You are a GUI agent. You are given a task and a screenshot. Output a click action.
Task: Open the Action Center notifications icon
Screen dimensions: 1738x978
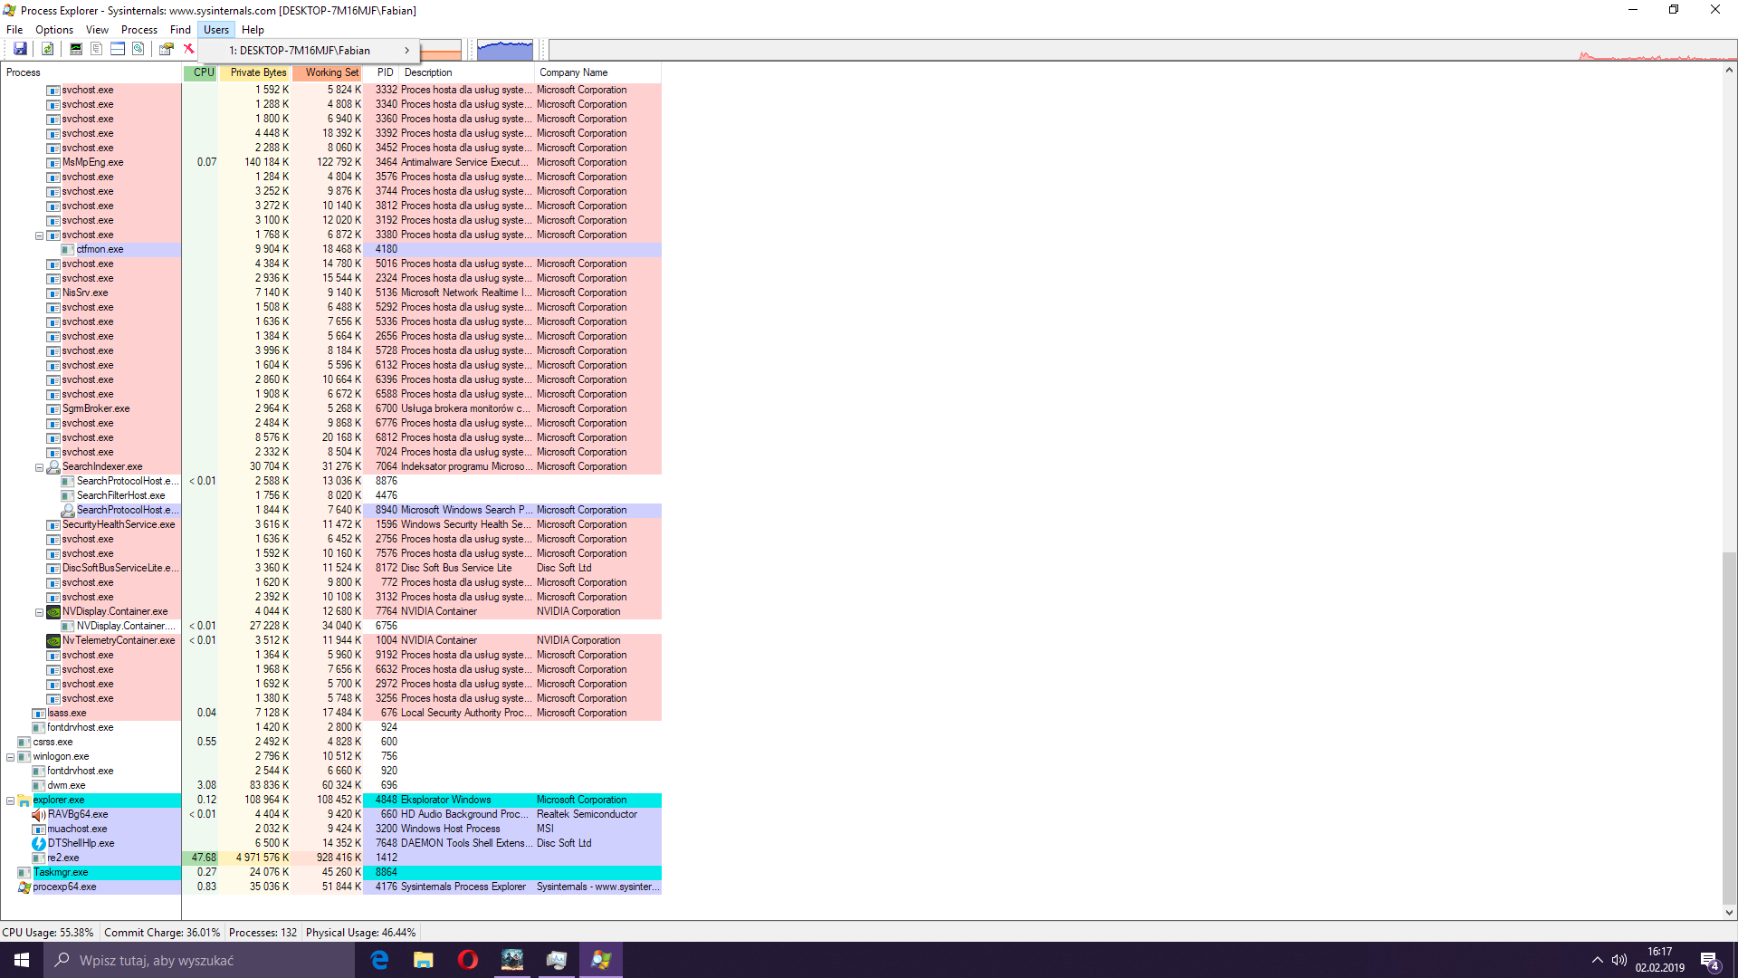(x=1710, y=961)
